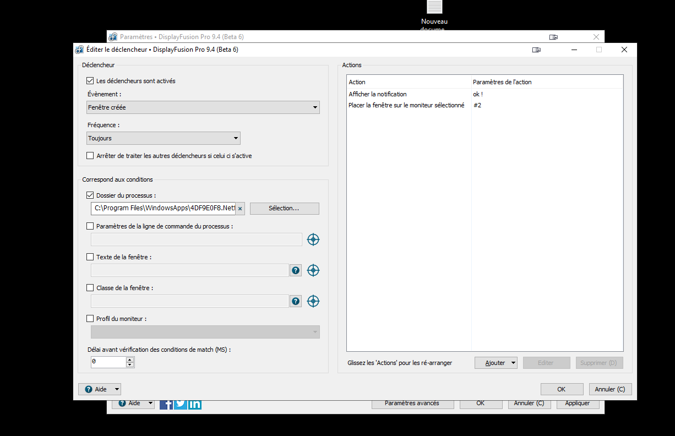Click the Classe de la fenêtre text field
The height and width of the screenshot is (436, 675).
(x=190, y=301)
